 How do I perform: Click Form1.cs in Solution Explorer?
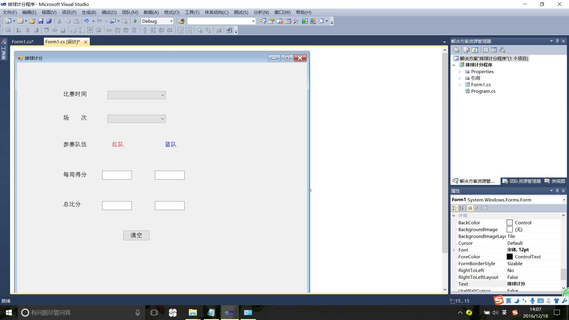point(481,84)
